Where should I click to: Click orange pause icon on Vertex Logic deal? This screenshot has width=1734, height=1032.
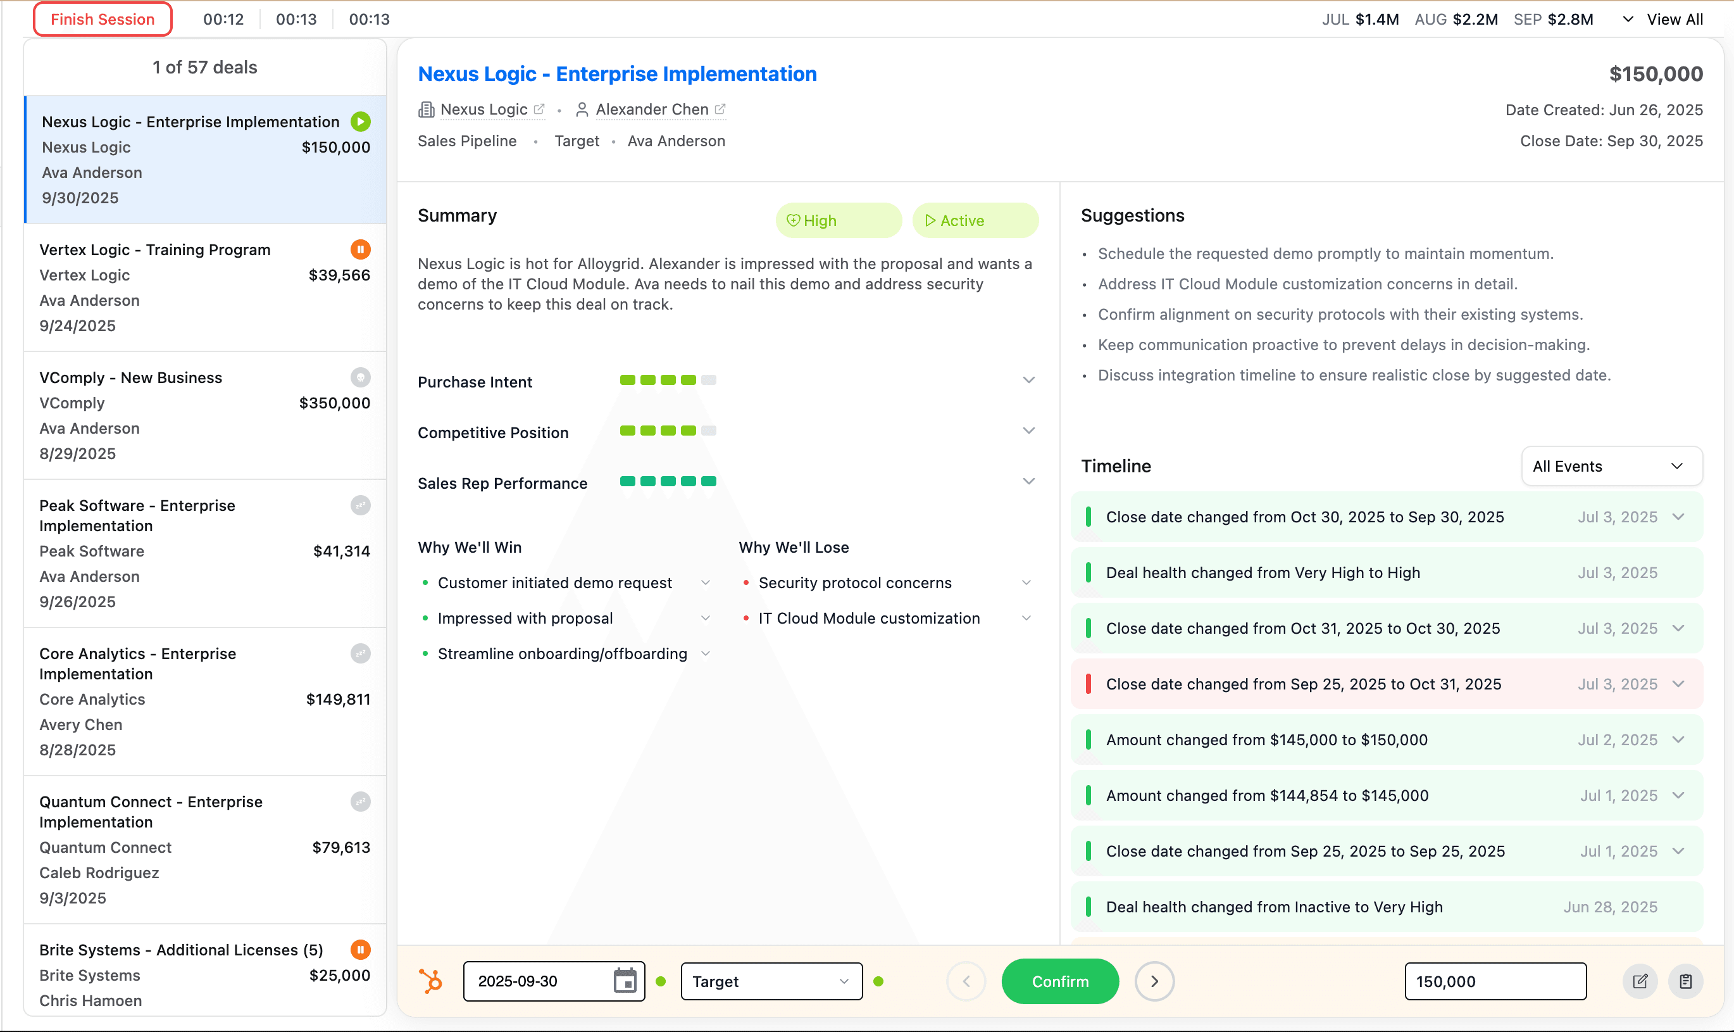tap(360, 249)
